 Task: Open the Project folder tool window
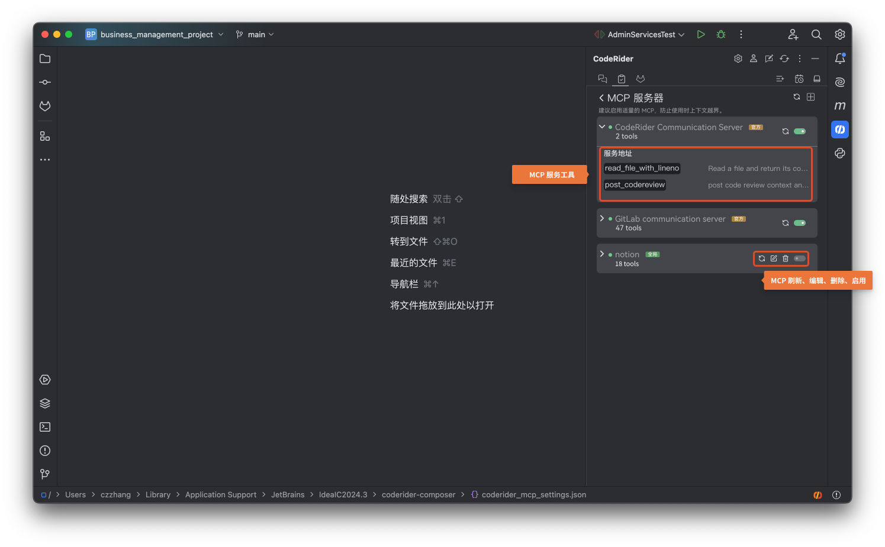click(45, 59)
